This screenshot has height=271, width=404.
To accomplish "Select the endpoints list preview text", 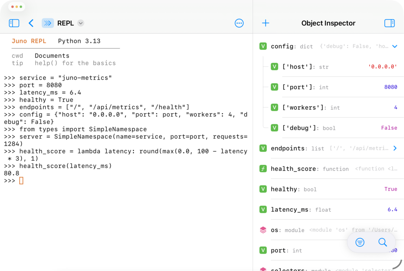I will pos(359,149).
